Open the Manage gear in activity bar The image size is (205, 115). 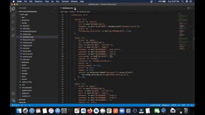(x=13, y=100)
